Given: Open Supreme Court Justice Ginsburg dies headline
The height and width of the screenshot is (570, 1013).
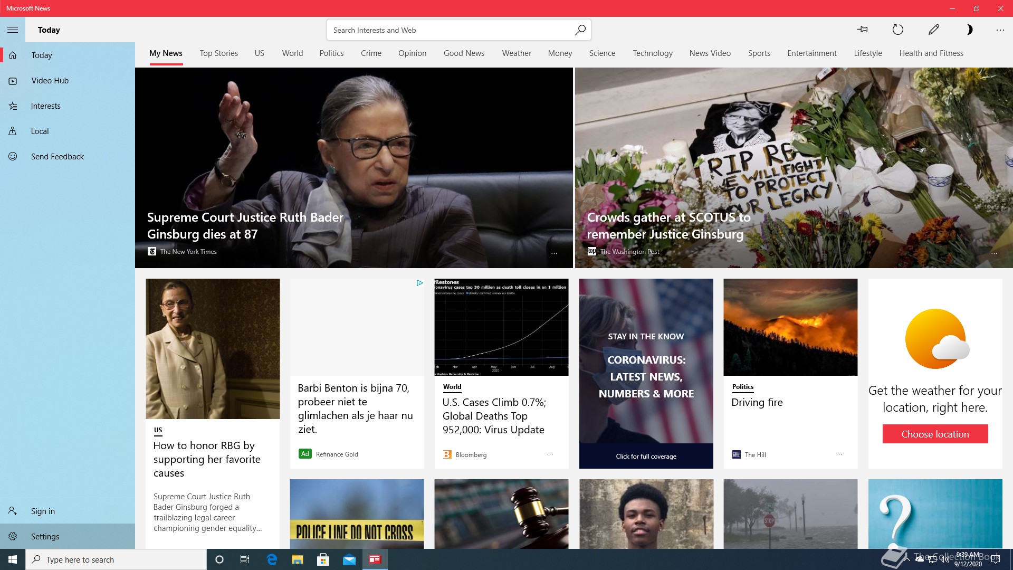Looking at the screenshot, I should [x=245, y=225].
